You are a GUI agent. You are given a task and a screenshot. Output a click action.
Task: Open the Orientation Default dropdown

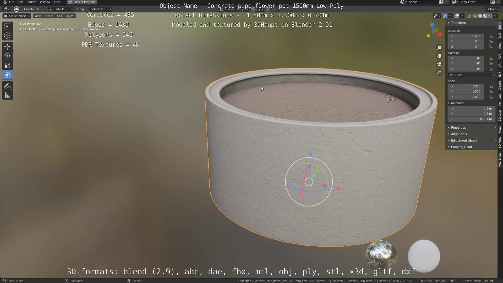point(61,9)
